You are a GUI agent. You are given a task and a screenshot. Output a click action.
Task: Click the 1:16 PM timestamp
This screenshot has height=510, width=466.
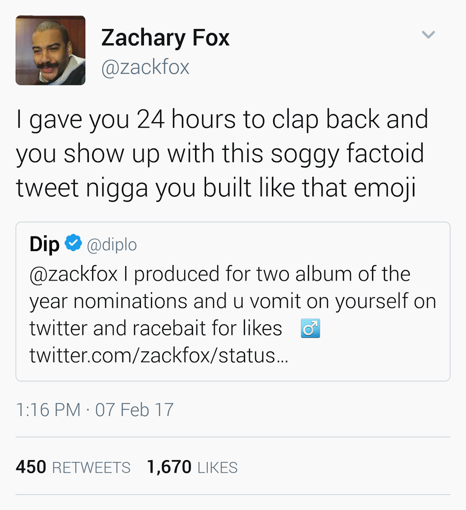[x=48, y=410]
